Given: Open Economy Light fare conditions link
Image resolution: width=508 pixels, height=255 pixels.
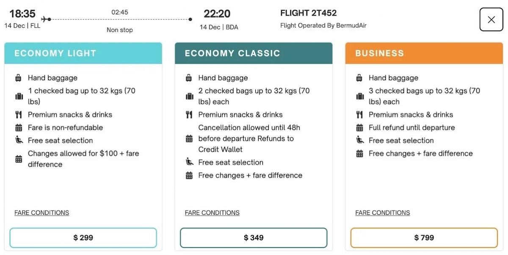Looking at the screenshot, I should (x=41, y=213).
